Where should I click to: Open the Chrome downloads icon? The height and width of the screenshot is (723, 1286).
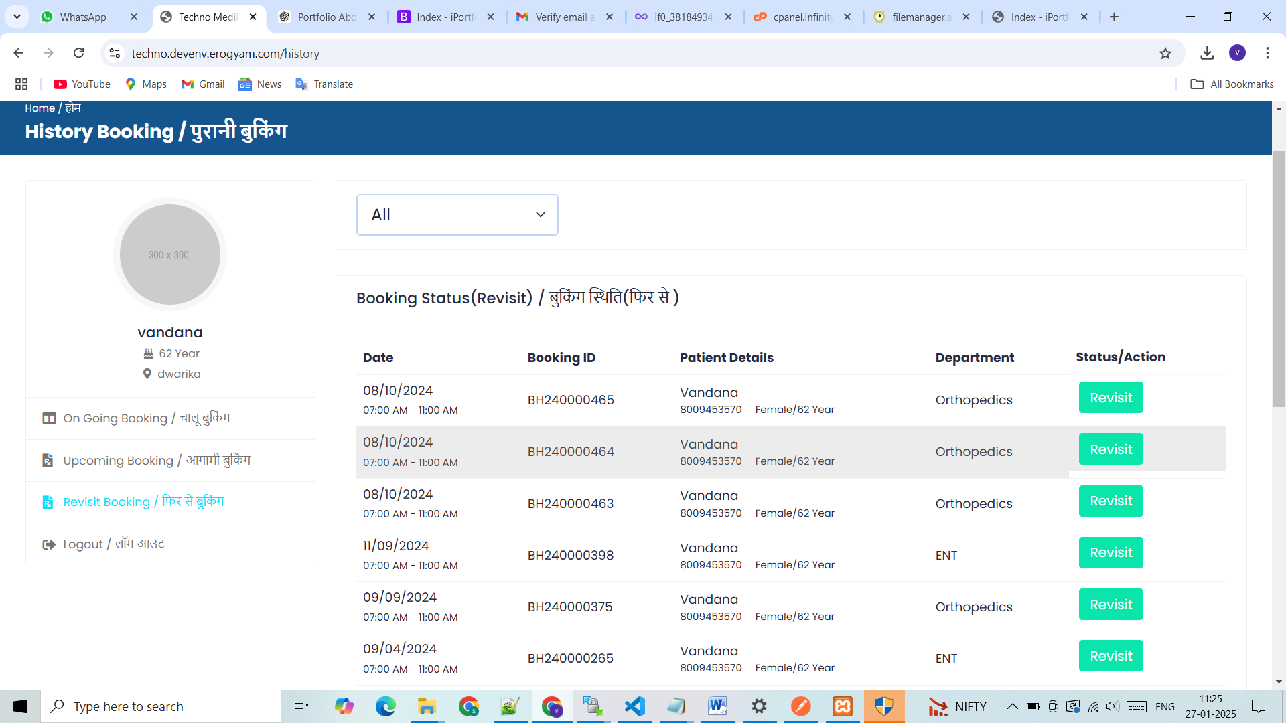pyautogui.click(x=1207, y=53)
